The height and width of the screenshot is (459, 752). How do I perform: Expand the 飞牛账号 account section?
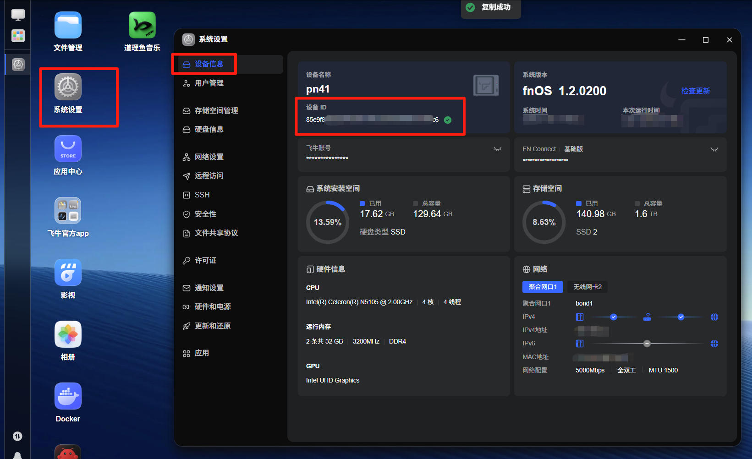(x=498, y=149)
